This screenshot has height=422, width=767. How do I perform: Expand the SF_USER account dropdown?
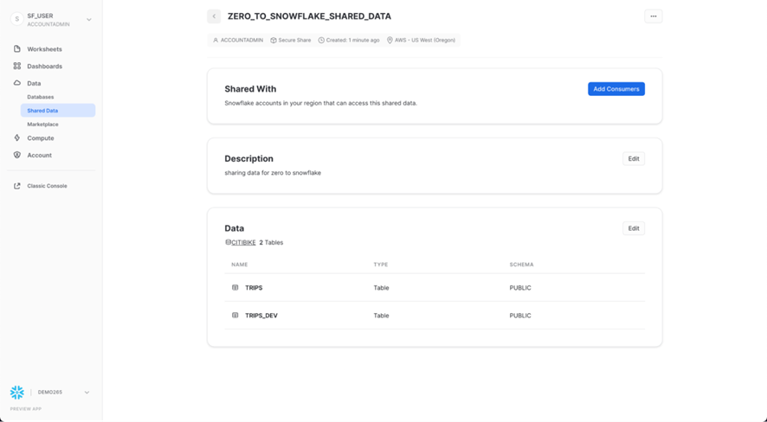pyautogui.click(x=88, y=19)
